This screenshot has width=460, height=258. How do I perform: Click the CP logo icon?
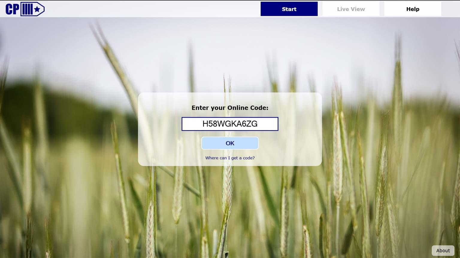coord(25,9)
